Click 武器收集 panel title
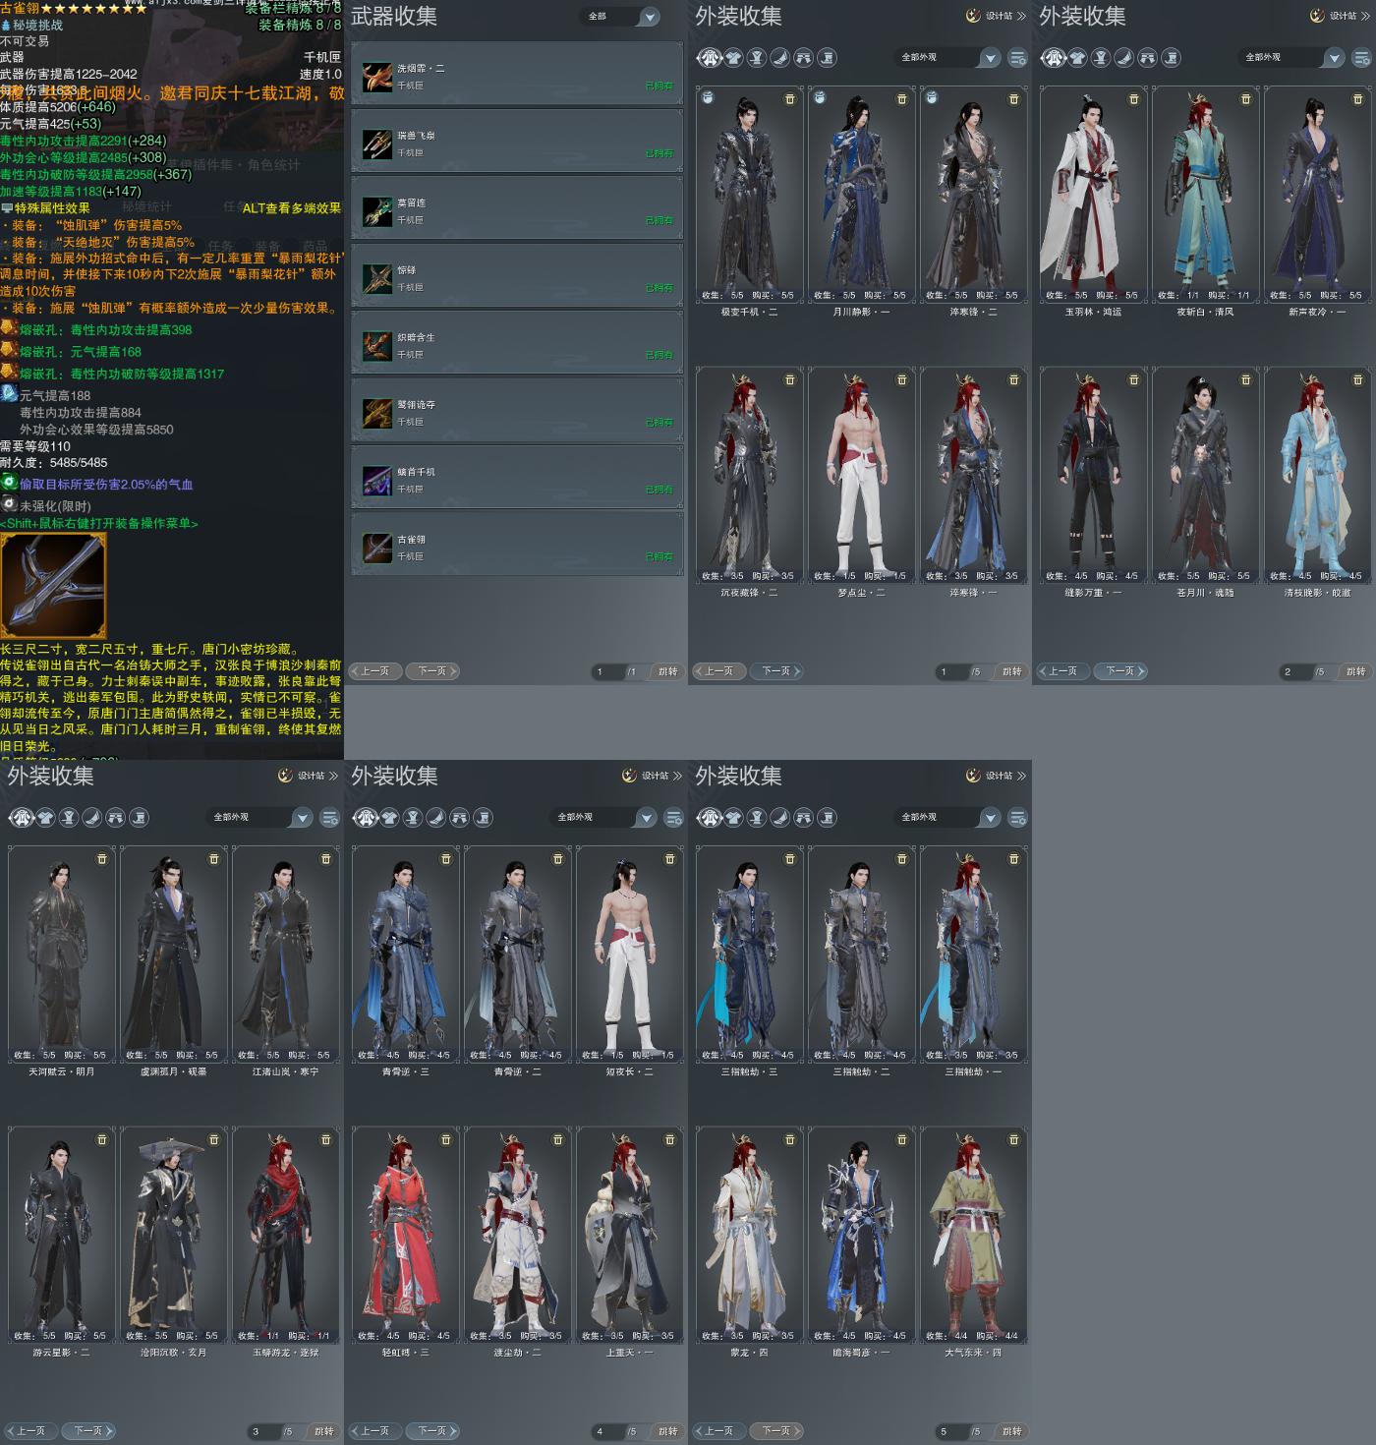Viewport: 1376px width, 1445px height. coord(394,17)
